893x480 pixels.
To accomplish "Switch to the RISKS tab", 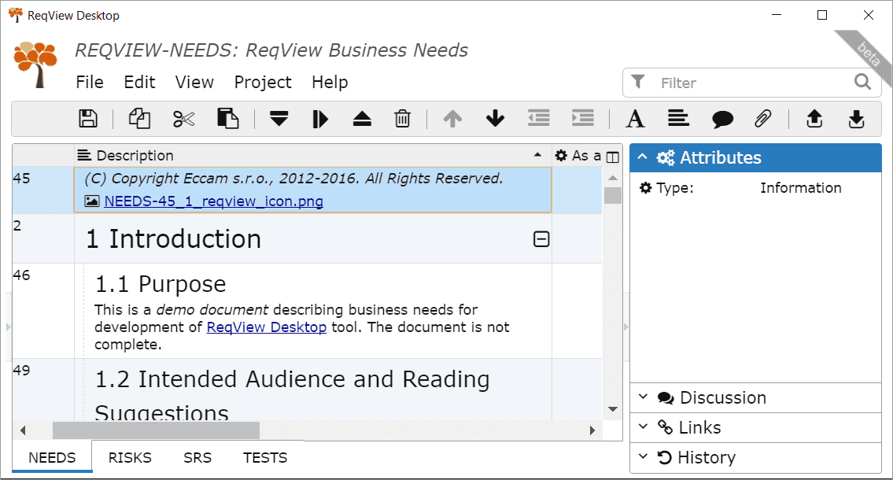I will [x=130, y=458].
